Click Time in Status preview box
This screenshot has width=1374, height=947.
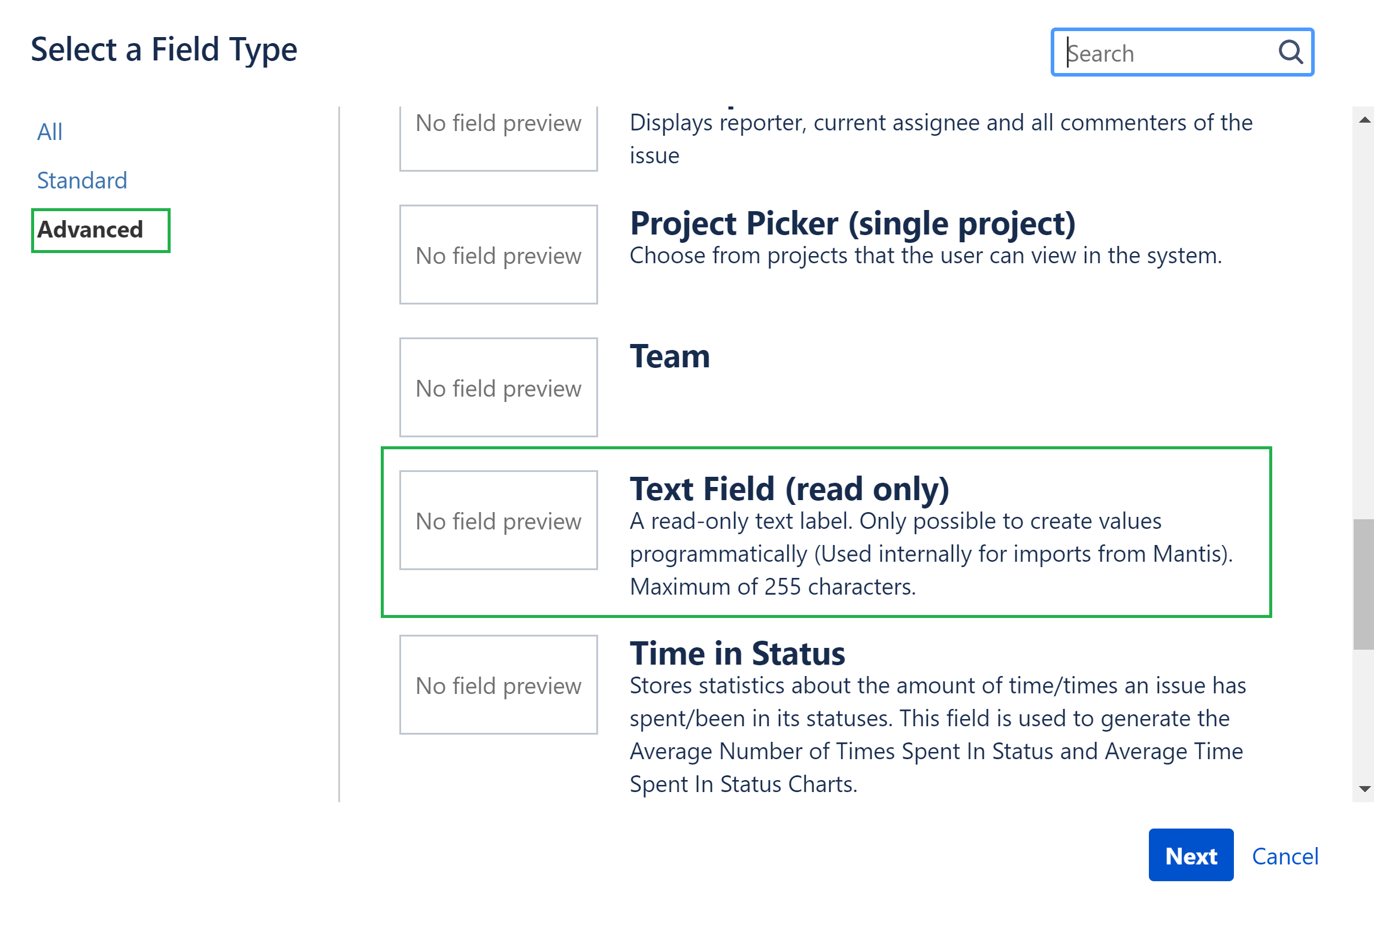[498, 685]
